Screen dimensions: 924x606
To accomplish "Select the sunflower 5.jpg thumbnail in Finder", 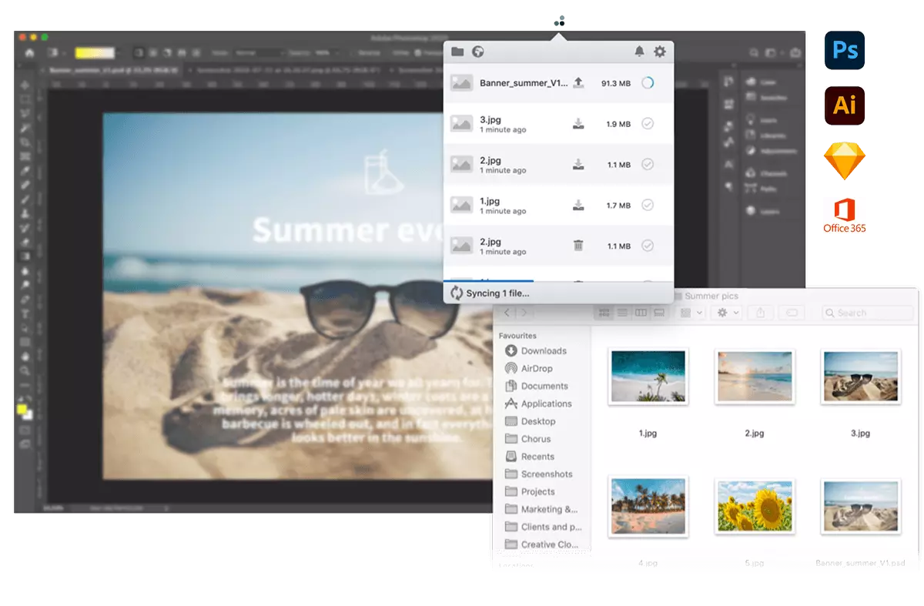I will pos(755,506).
